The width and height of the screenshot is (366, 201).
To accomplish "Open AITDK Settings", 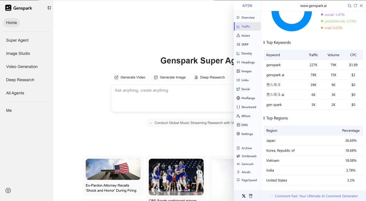I will click(247, 134).
